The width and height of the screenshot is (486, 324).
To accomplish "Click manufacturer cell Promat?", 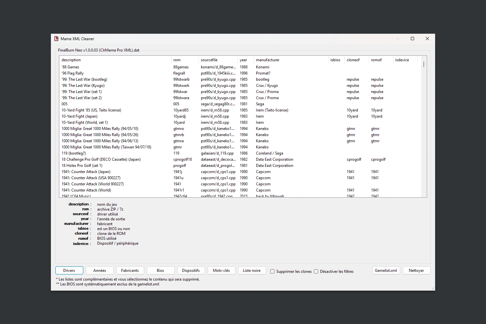I will coord(263,73).
